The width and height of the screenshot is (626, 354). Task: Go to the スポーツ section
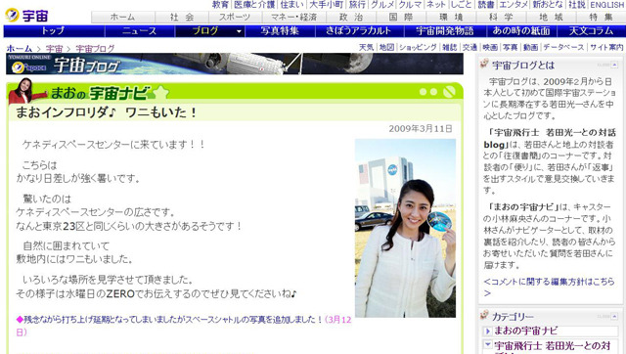pyautogui.click(x=235, y=18)
